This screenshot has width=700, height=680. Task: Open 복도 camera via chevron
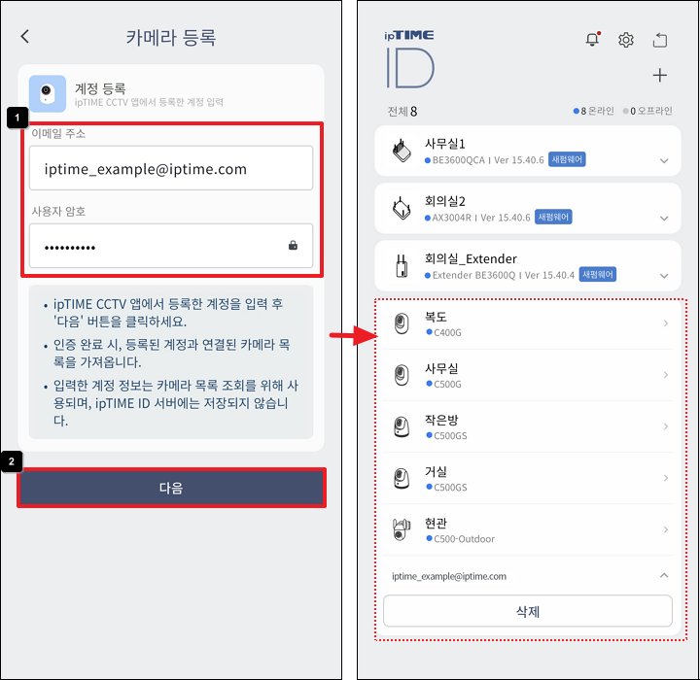click(666, 323)
